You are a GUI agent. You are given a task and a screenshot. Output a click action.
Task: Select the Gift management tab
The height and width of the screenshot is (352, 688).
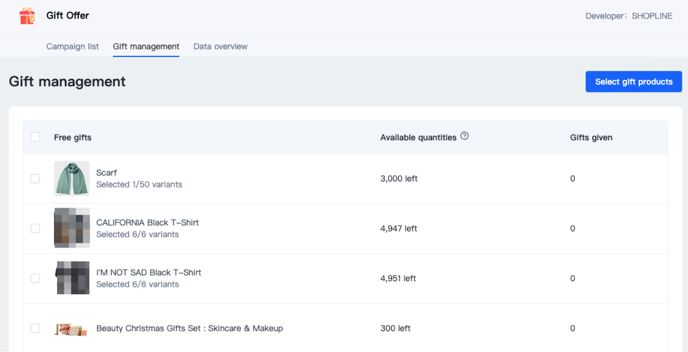146,46
